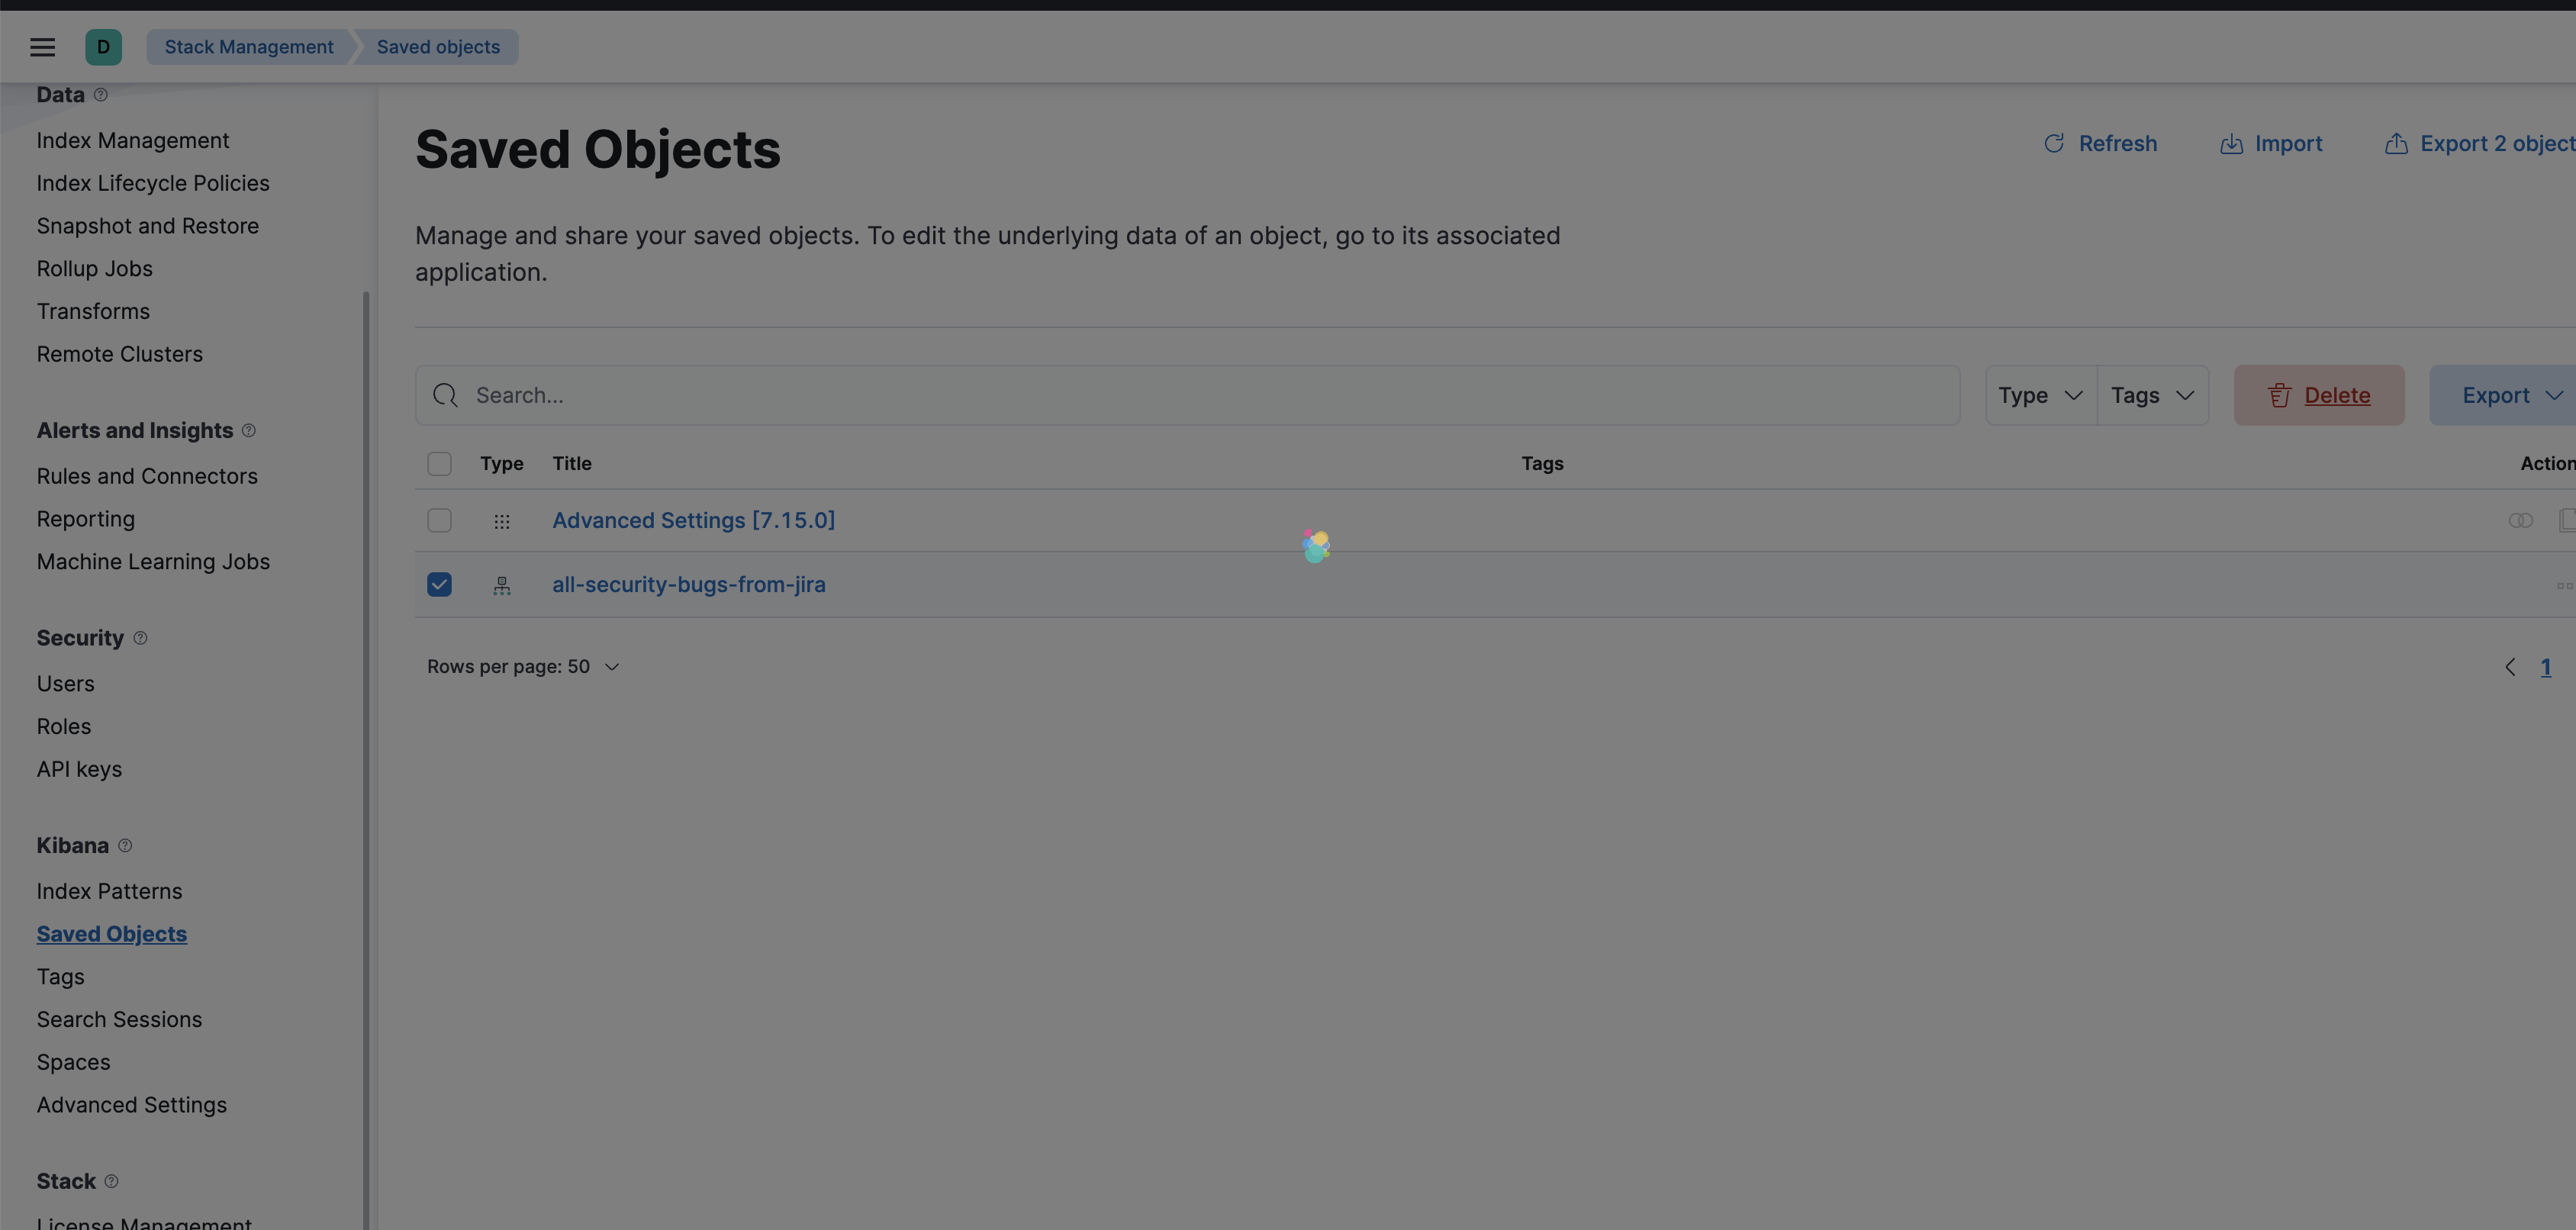
Task: Open the all-security-bugs-from-jira link
Action: (689, 585)
